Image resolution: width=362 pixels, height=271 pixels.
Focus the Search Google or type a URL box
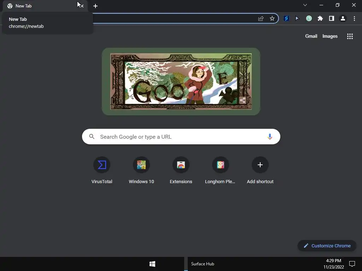click(181, 137)
